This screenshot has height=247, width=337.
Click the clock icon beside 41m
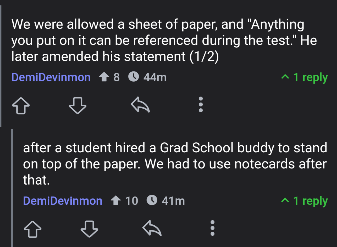click(x=152, y=201)
